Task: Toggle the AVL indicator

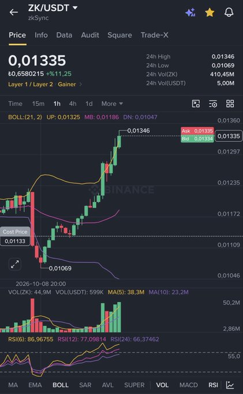Action: [x=108, y=385]
